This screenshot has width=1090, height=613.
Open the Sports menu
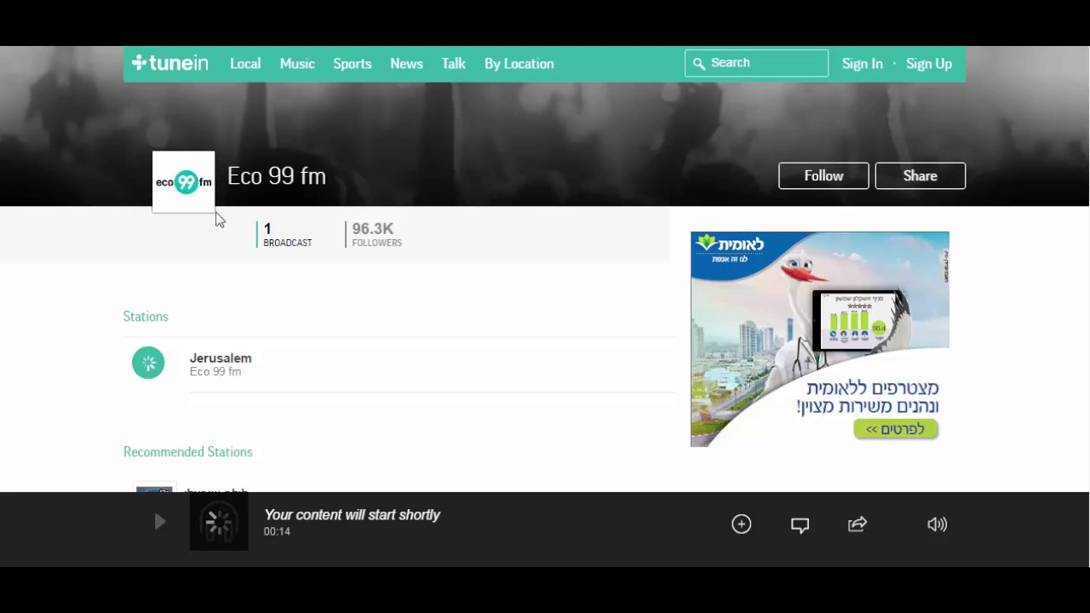click(352, 64)
